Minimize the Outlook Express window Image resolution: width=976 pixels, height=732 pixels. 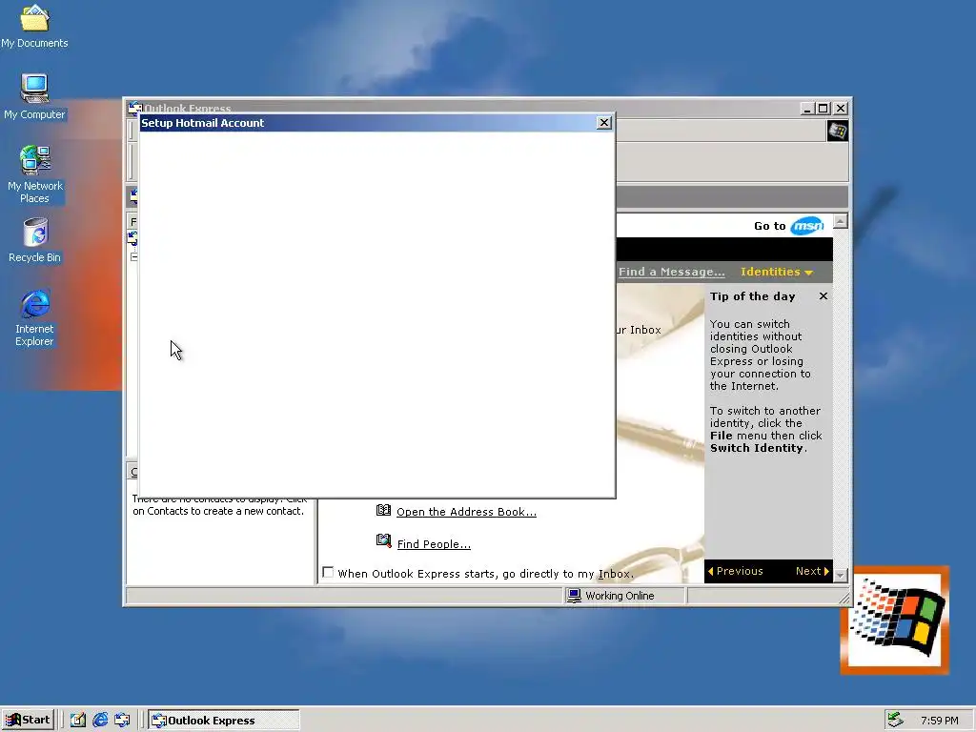(x=807, y=109)
